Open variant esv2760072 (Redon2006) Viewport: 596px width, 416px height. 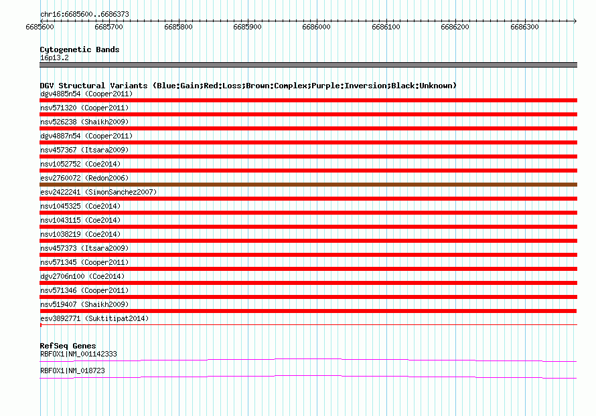pyautogui.click(x=84, y=178)
